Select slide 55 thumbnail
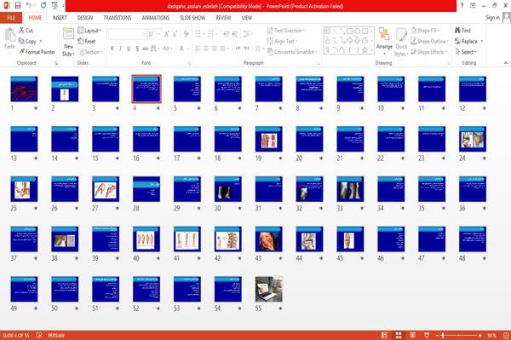511x340 pixels. [x=268, y=289]
